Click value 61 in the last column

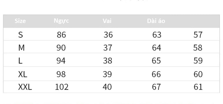(198, 87)
